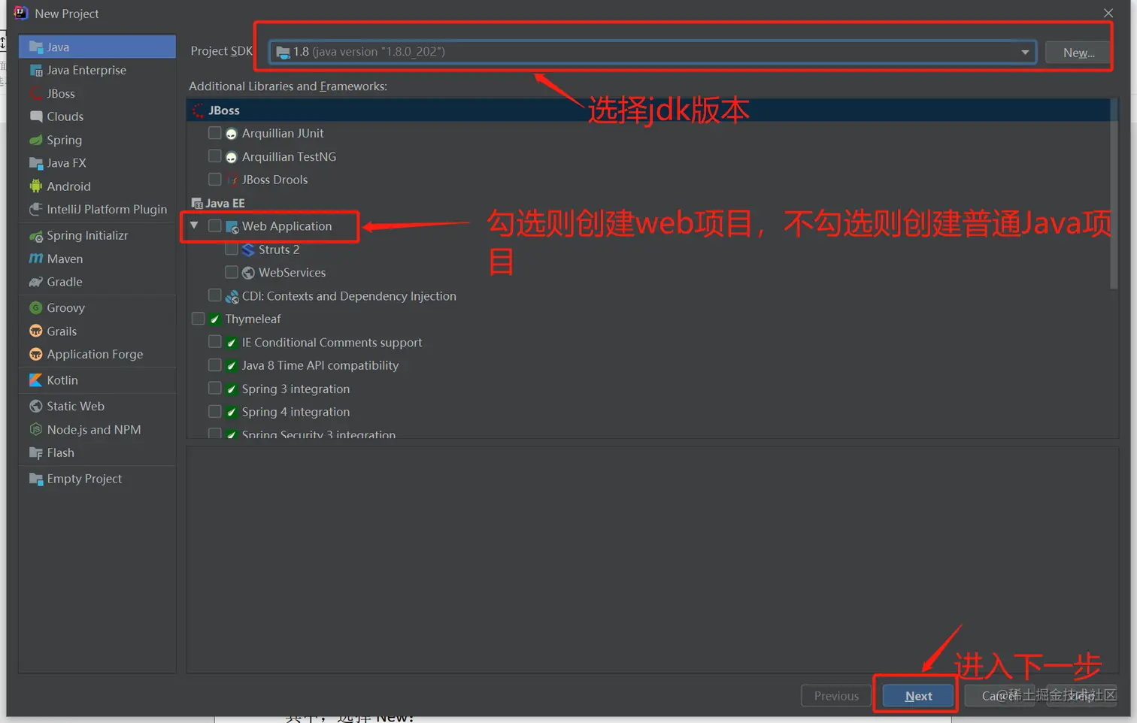This screenshot has width=1137, height=723.
Task: Open the Project SDK dropdown
Action: tap(653, 52)
